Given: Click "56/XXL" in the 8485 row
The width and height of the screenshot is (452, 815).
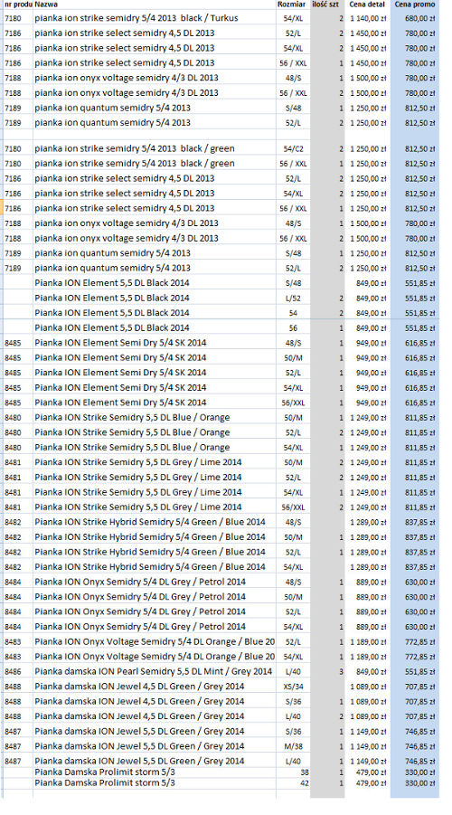Looking at the screenshot, I should click(x=293, y=403).
